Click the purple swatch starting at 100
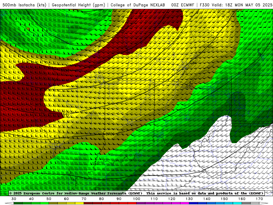This screenshot has width=273, height=205. pyautogui.click(x=141, y=203)
